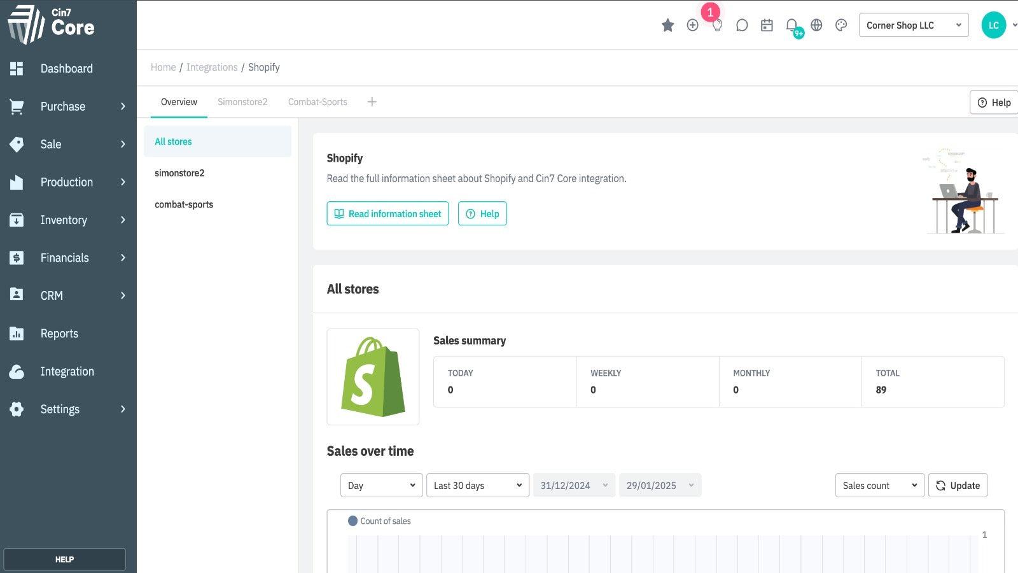
Task: Select simonstore2 in store list
Action: (218, 173)
